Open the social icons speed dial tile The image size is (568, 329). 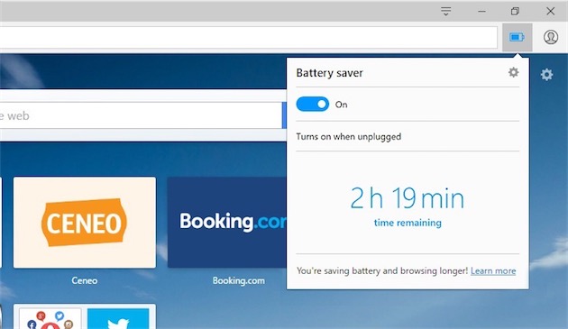pyautogui.click(x=50, y=319)
